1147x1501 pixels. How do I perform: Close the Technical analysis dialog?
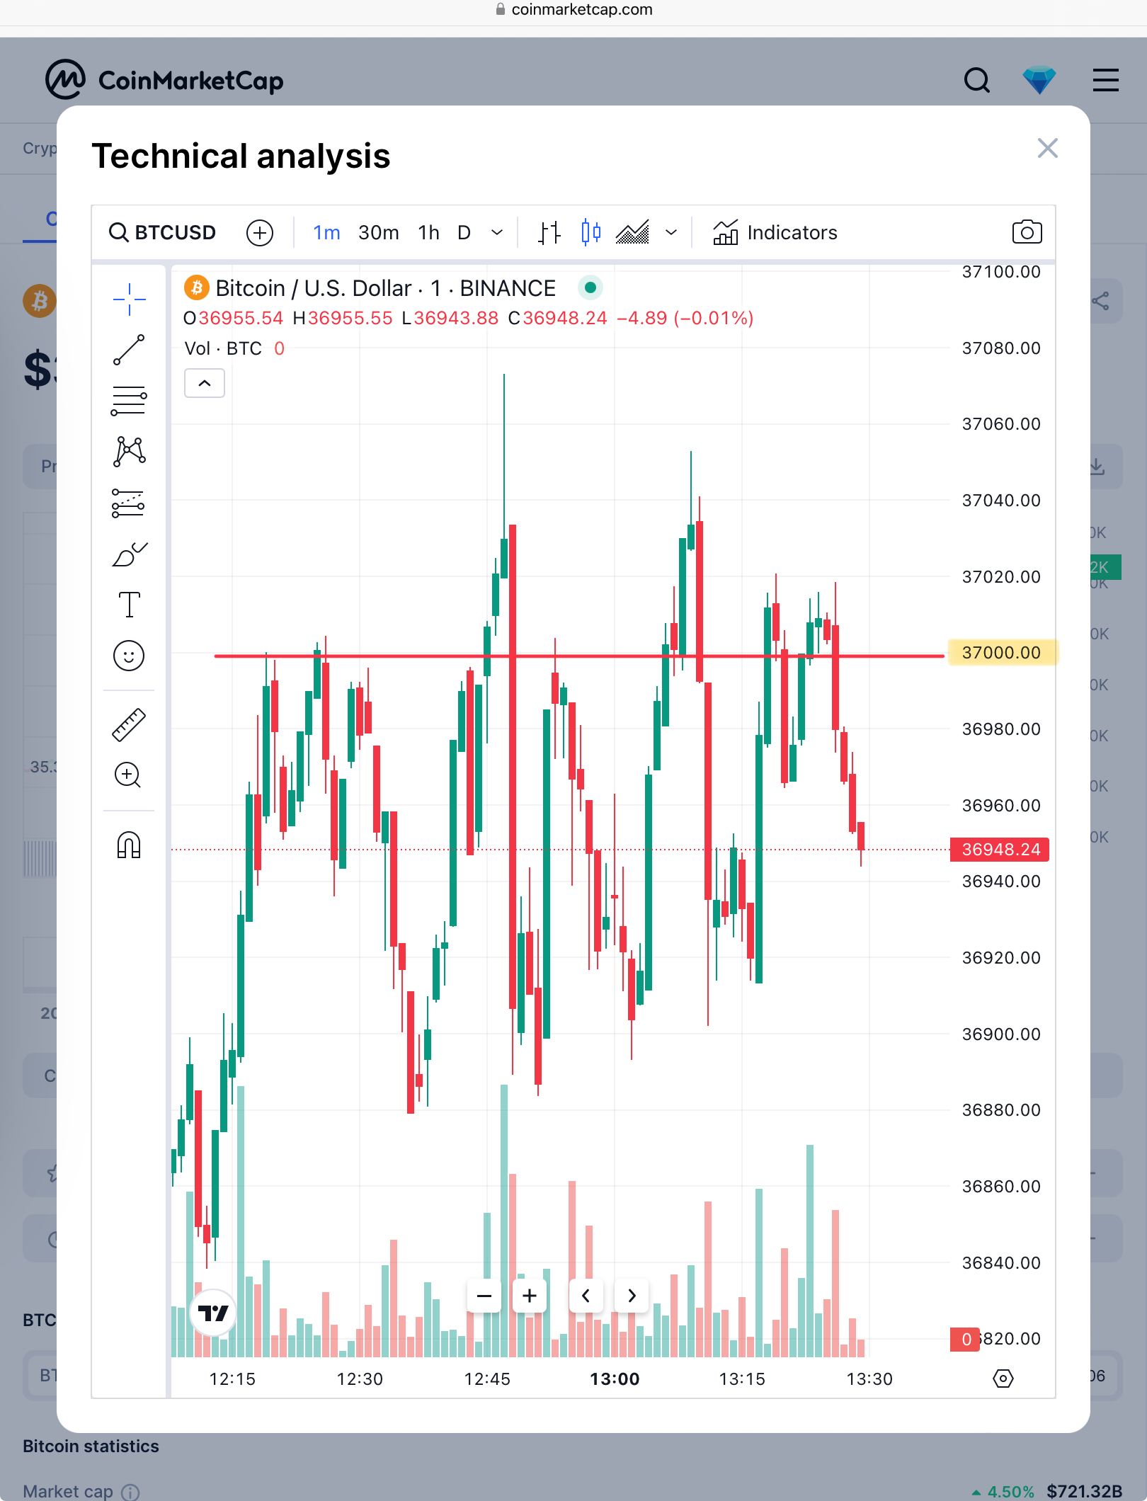click(x=1048, y=148)
